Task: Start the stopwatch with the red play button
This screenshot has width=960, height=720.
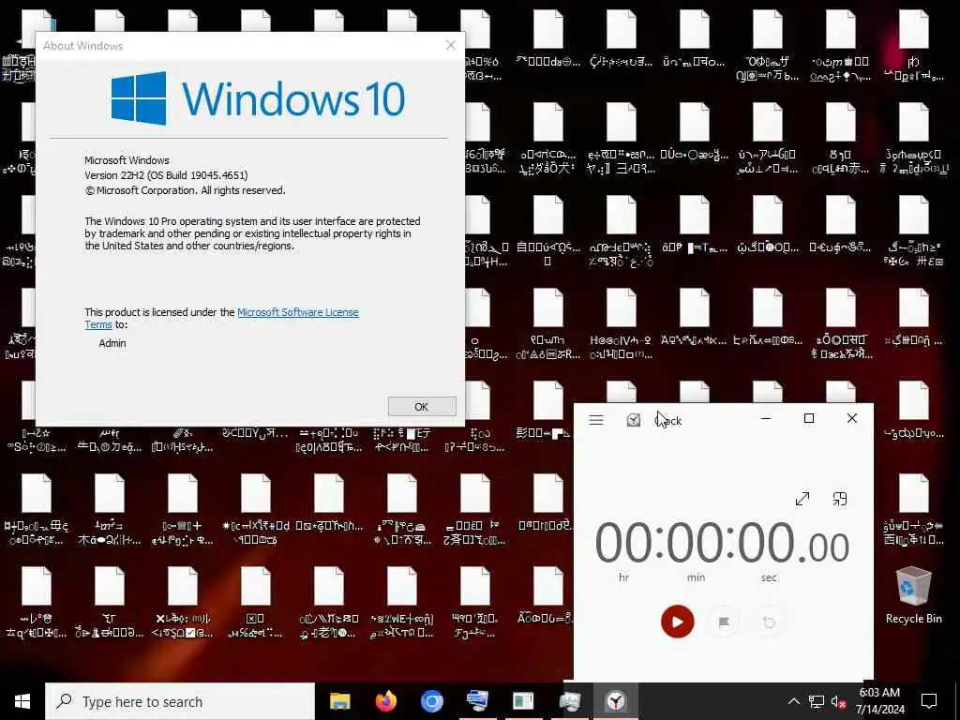Action: 677,622
